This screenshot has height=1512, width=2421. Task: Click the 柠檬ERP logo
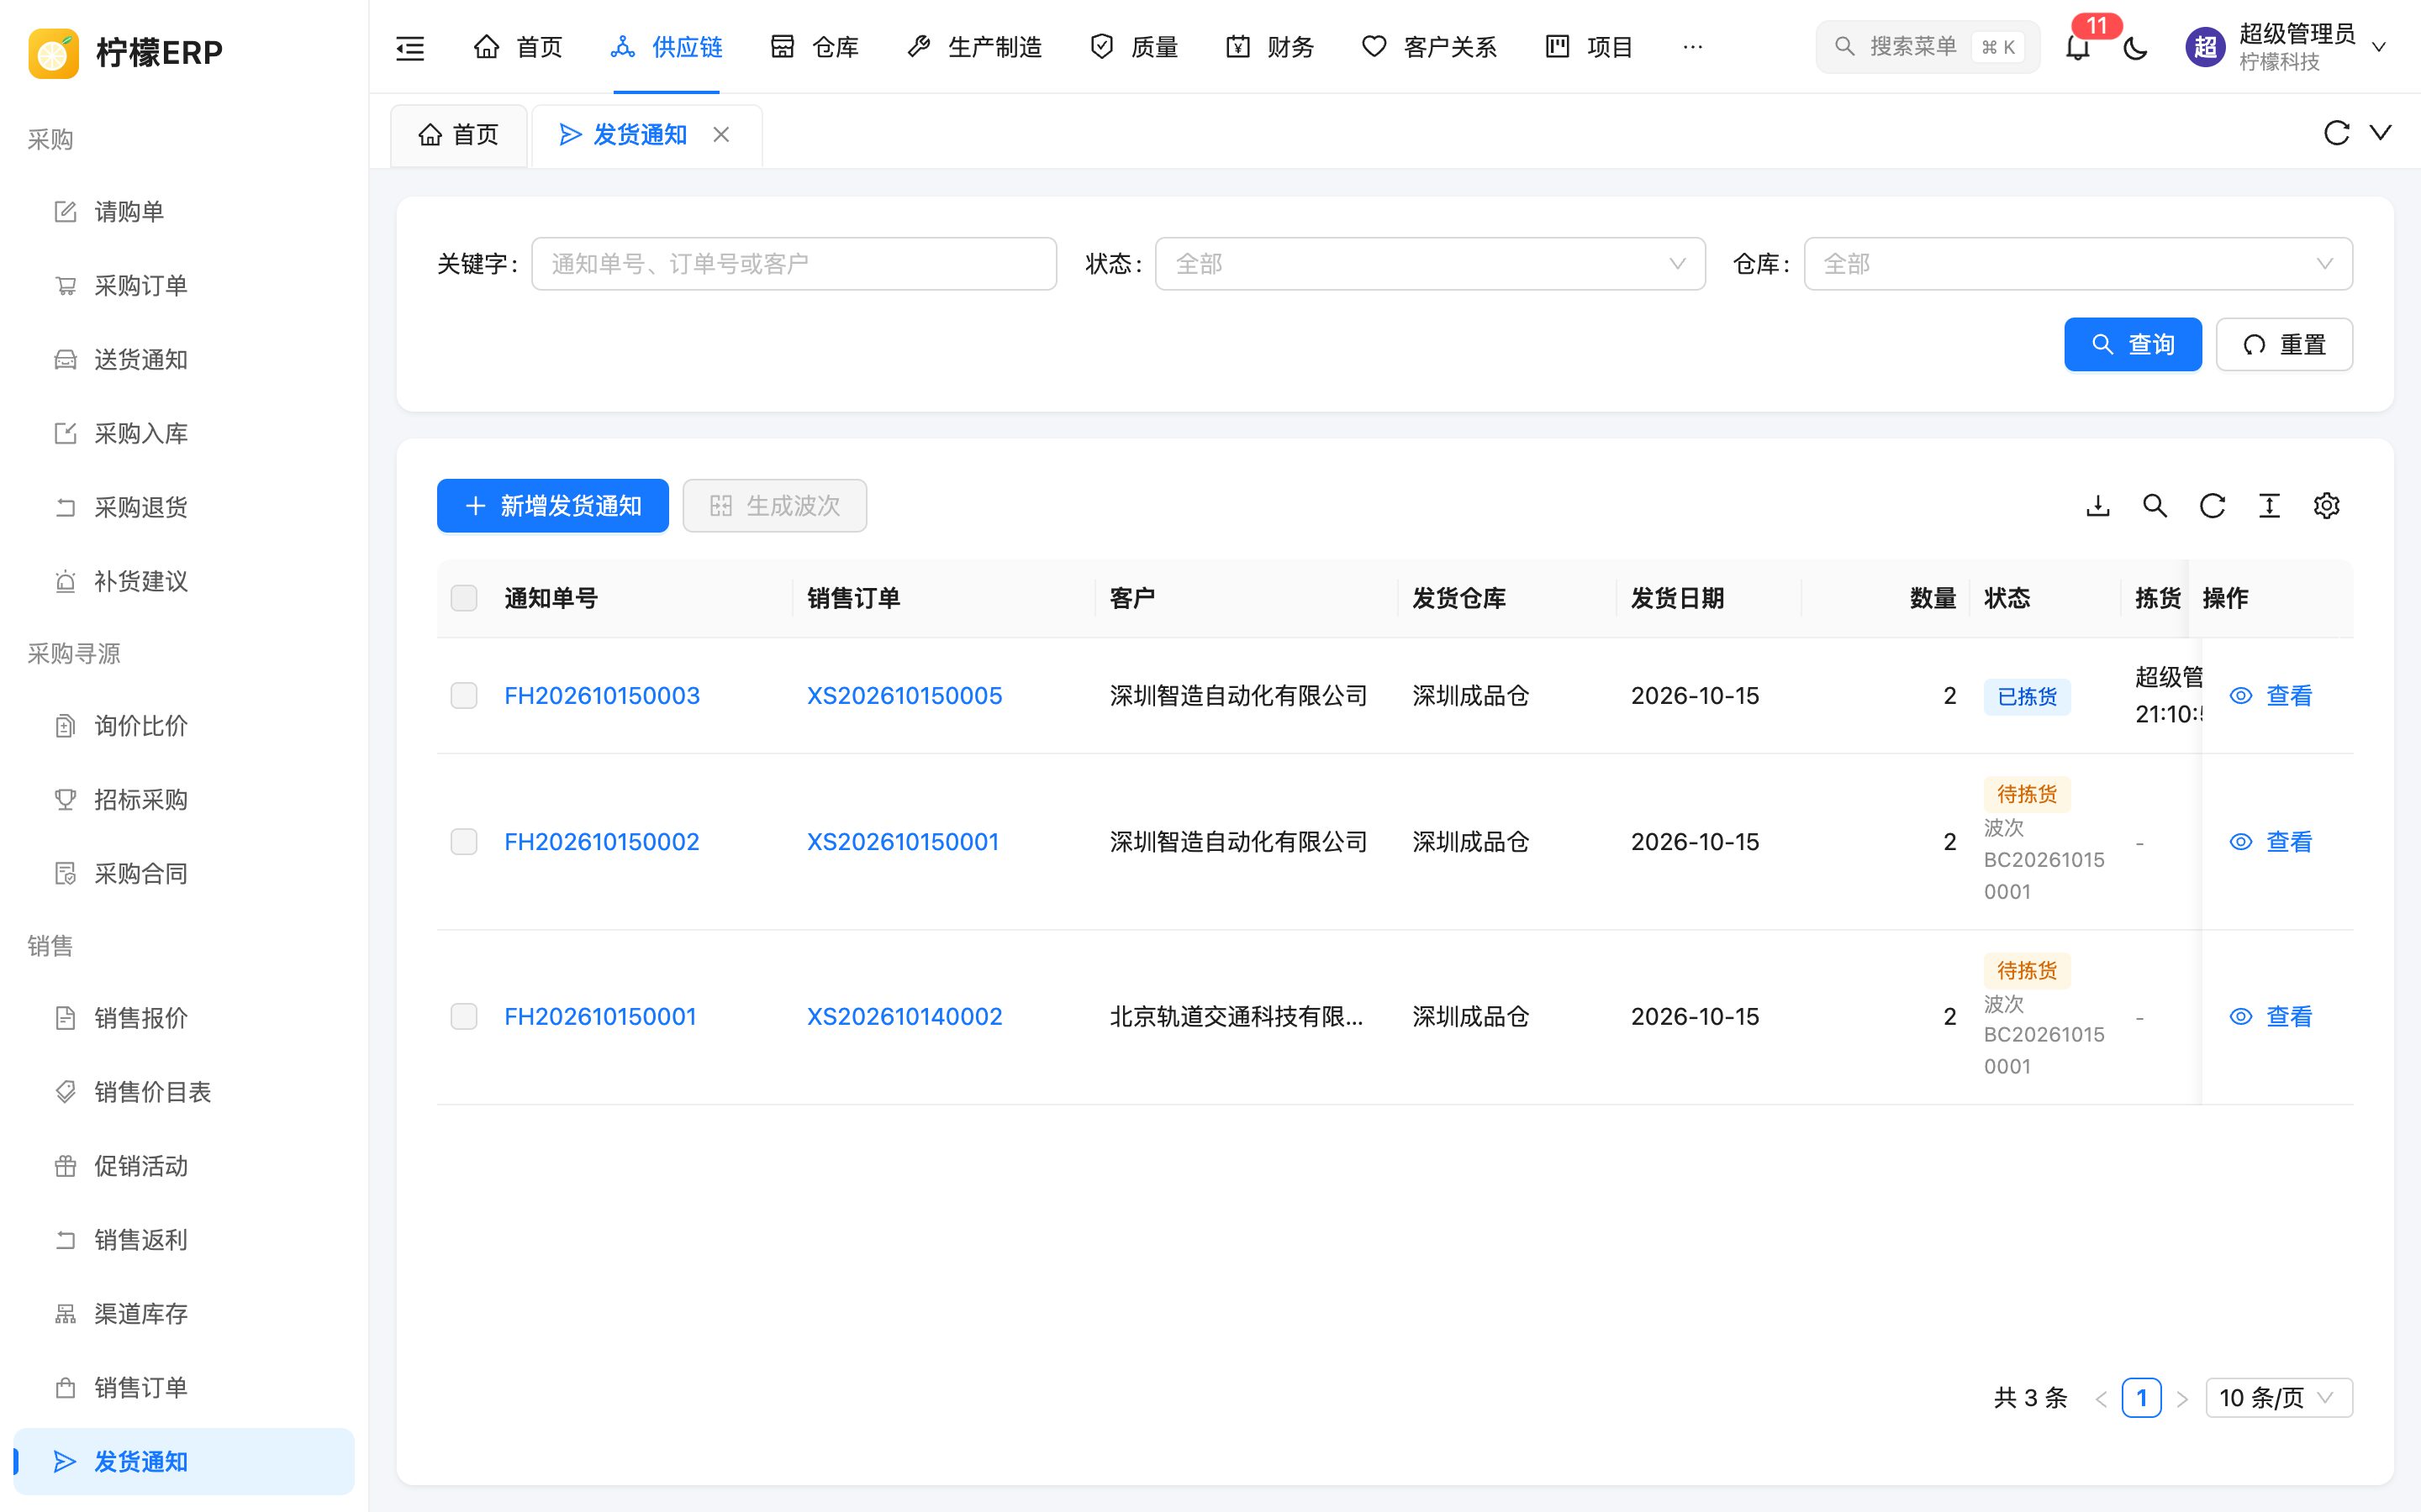[x=126, y=52]
